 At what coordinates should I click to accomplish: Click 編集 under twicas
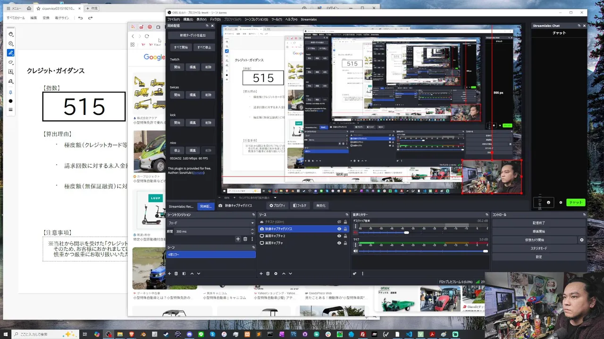pos(193,95)
